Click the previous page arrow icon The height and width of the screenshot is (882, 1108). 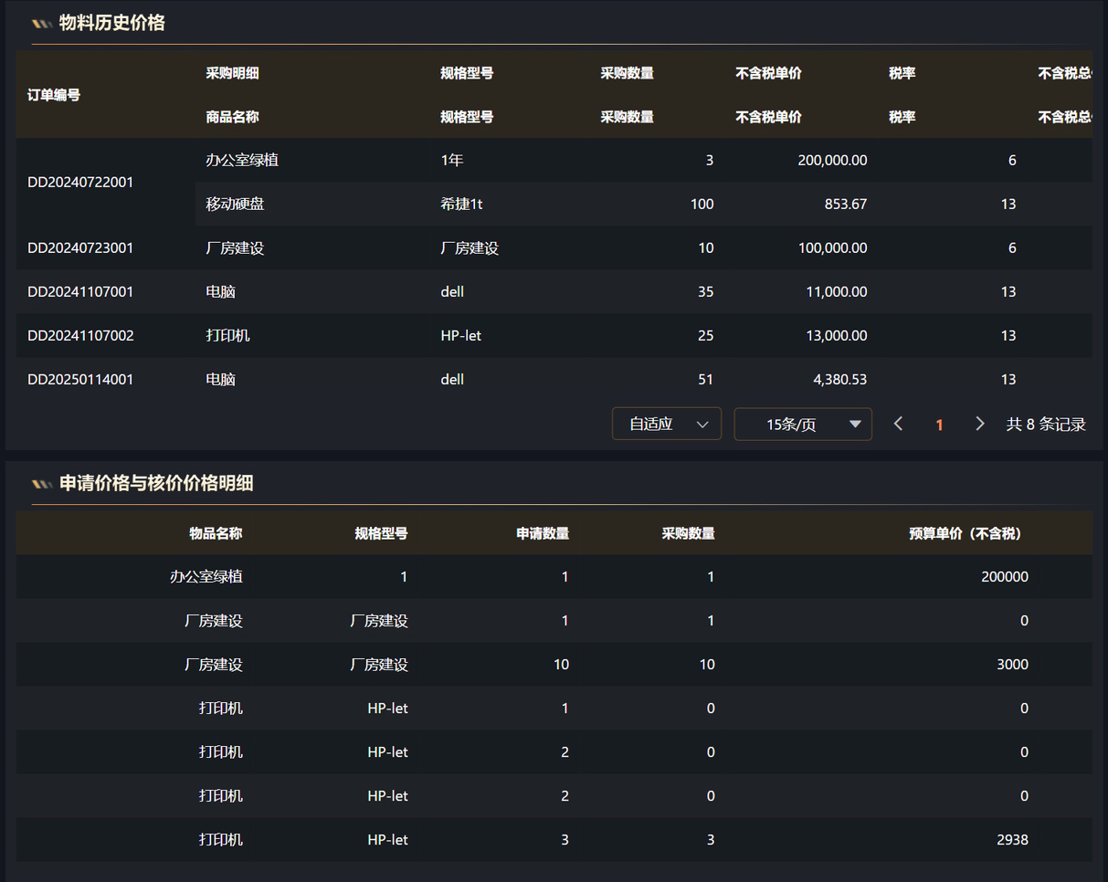[899, 424]
